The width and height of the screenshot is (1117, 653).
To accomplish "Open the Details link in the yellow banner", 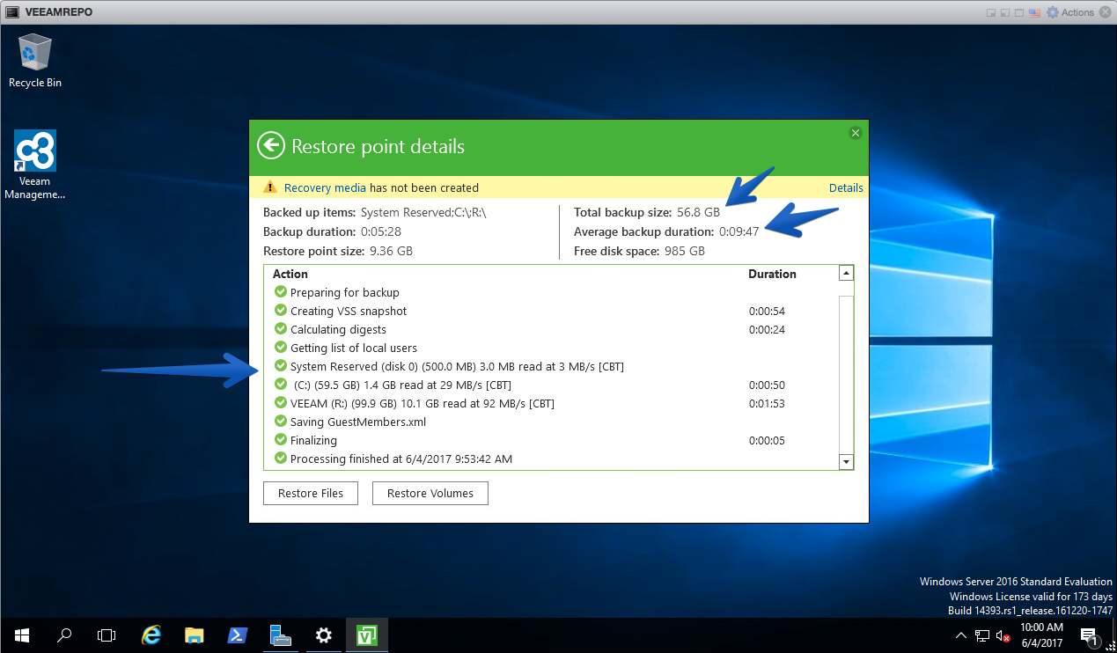I will click(846, 187).
